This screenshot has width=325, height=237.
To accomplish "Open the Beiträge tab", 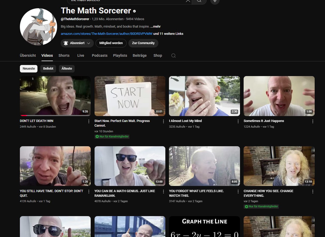I will [x=140, y=55].
